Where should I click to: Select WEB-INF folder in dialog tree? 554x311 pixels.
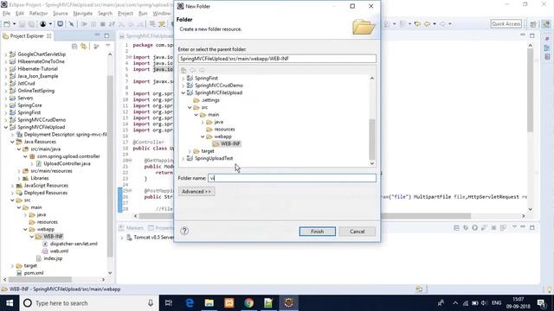(230, 143)
